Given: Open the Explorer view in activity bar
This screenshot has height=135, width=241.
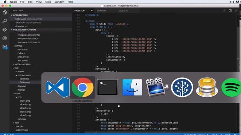Looking at the screenshot, I should pyautogui.click(x=5, y=12).
